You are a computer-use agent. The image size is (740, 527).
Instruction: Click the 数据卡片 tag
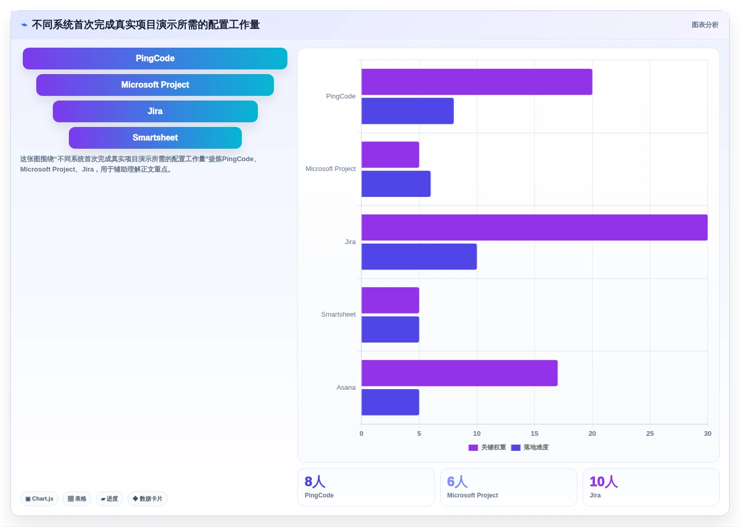coord(148,499)
